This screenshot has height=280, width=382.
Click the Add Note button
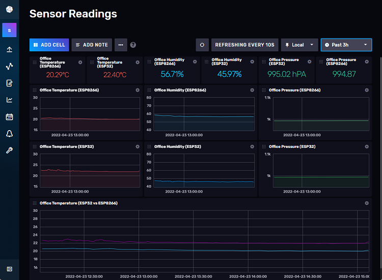tap(92, 45)
